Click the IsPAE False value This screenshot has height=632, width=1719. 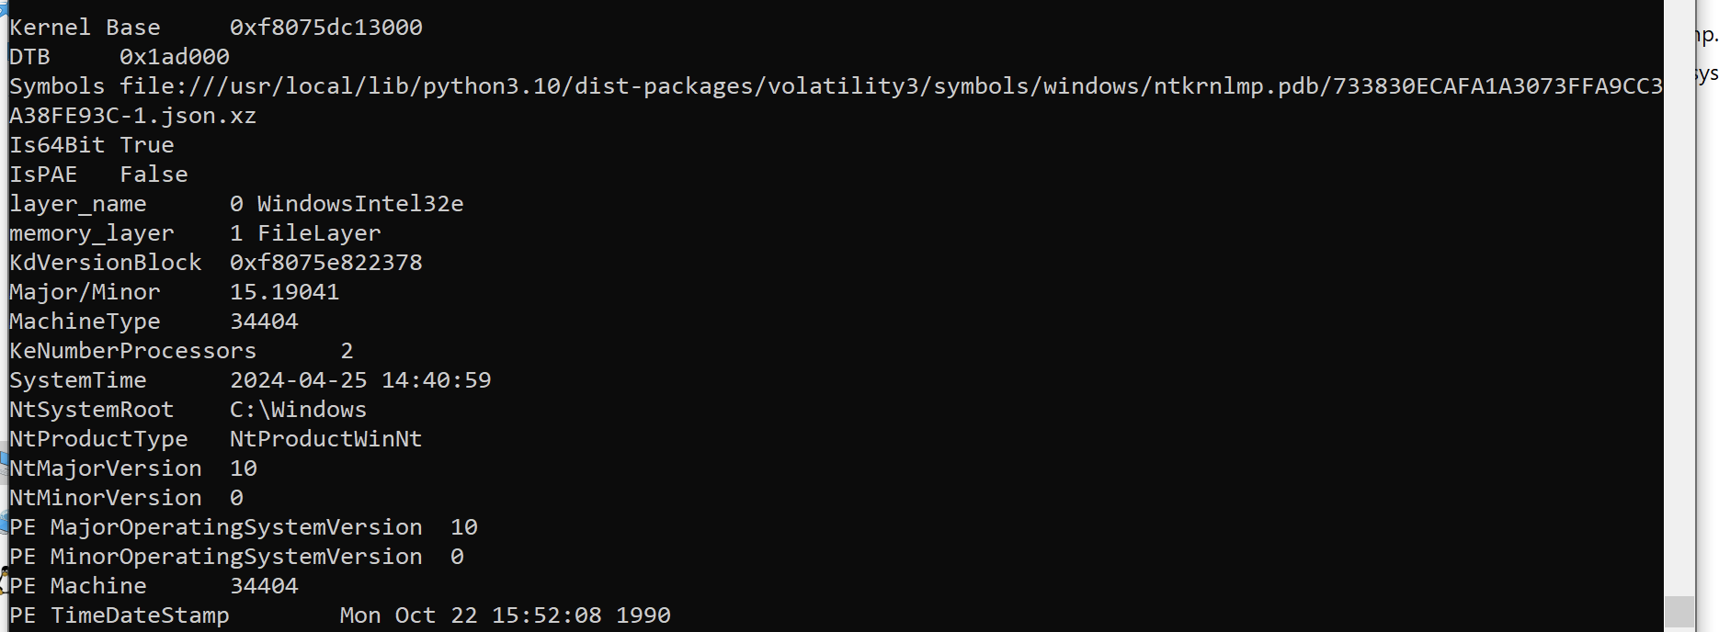tap(154, 175)
